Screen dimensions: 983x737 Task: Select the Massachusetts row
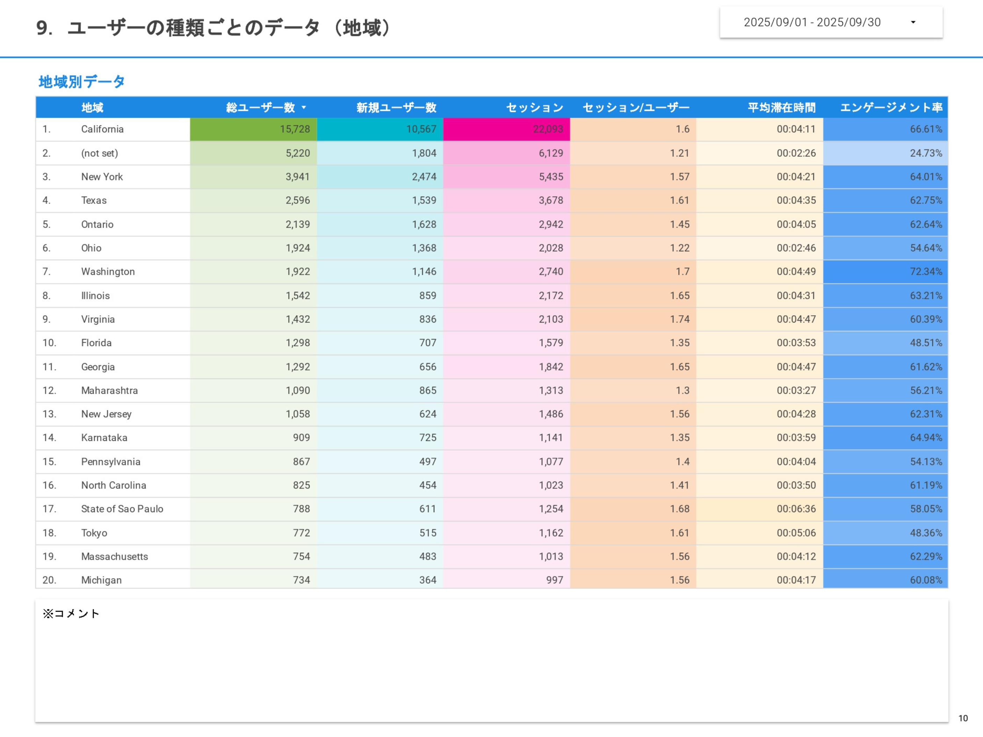coord(115,556)
